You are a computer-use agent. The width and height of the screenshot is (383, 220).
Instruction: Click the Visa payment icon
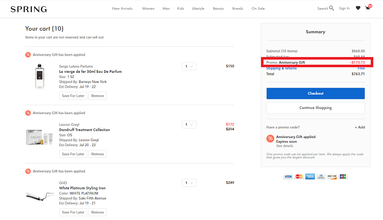(x=288, y=176)
